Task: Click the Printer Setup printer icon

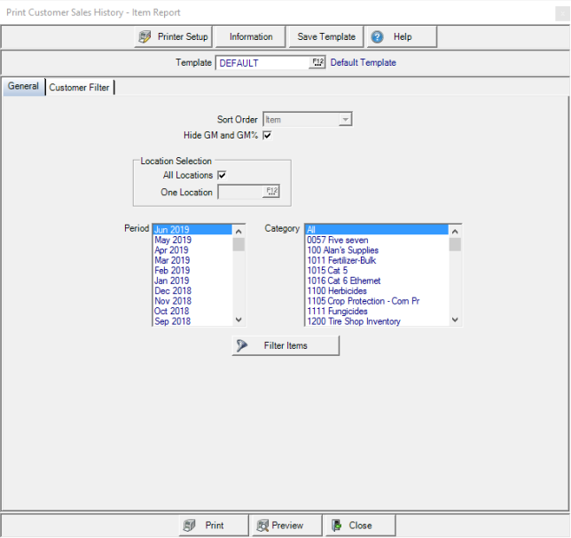Action: pyautogui.click(x=145, y=37)
